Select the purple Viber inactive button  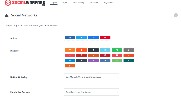coord(93,60)
